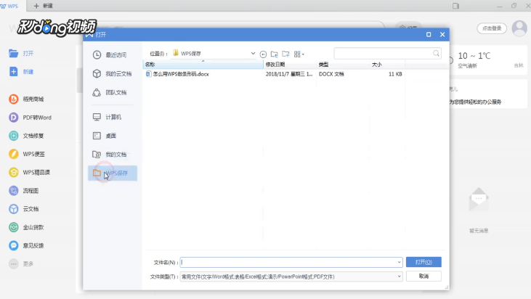Sort by 名称 column header
531x299 pixels.
coord(203,65)
